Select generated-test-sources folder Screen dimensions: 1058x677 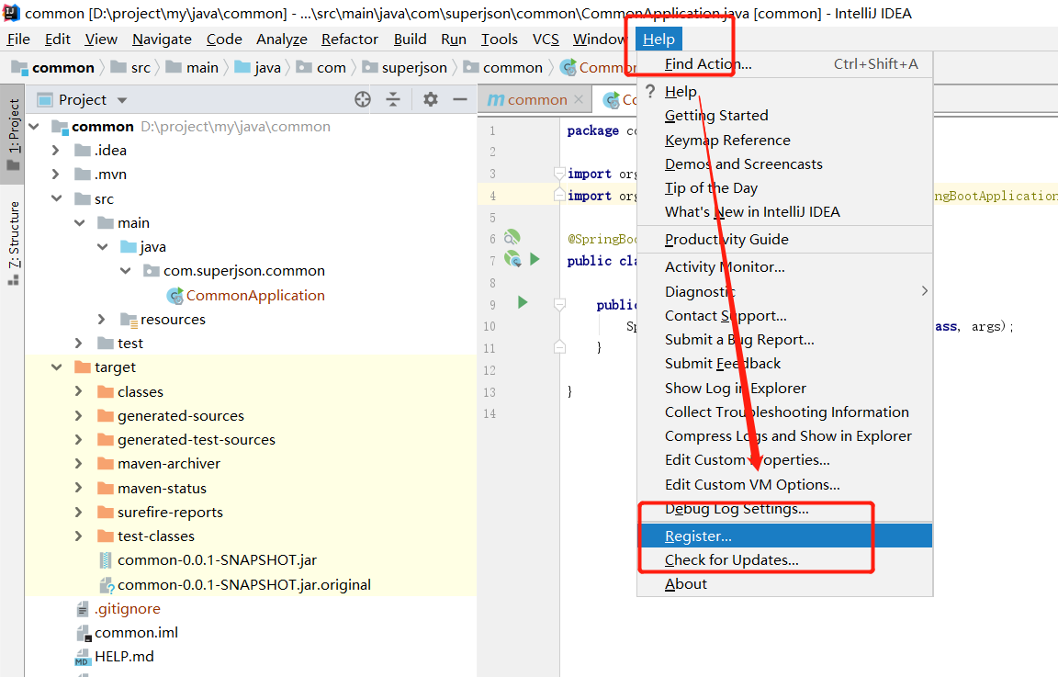tap(197, 439)
